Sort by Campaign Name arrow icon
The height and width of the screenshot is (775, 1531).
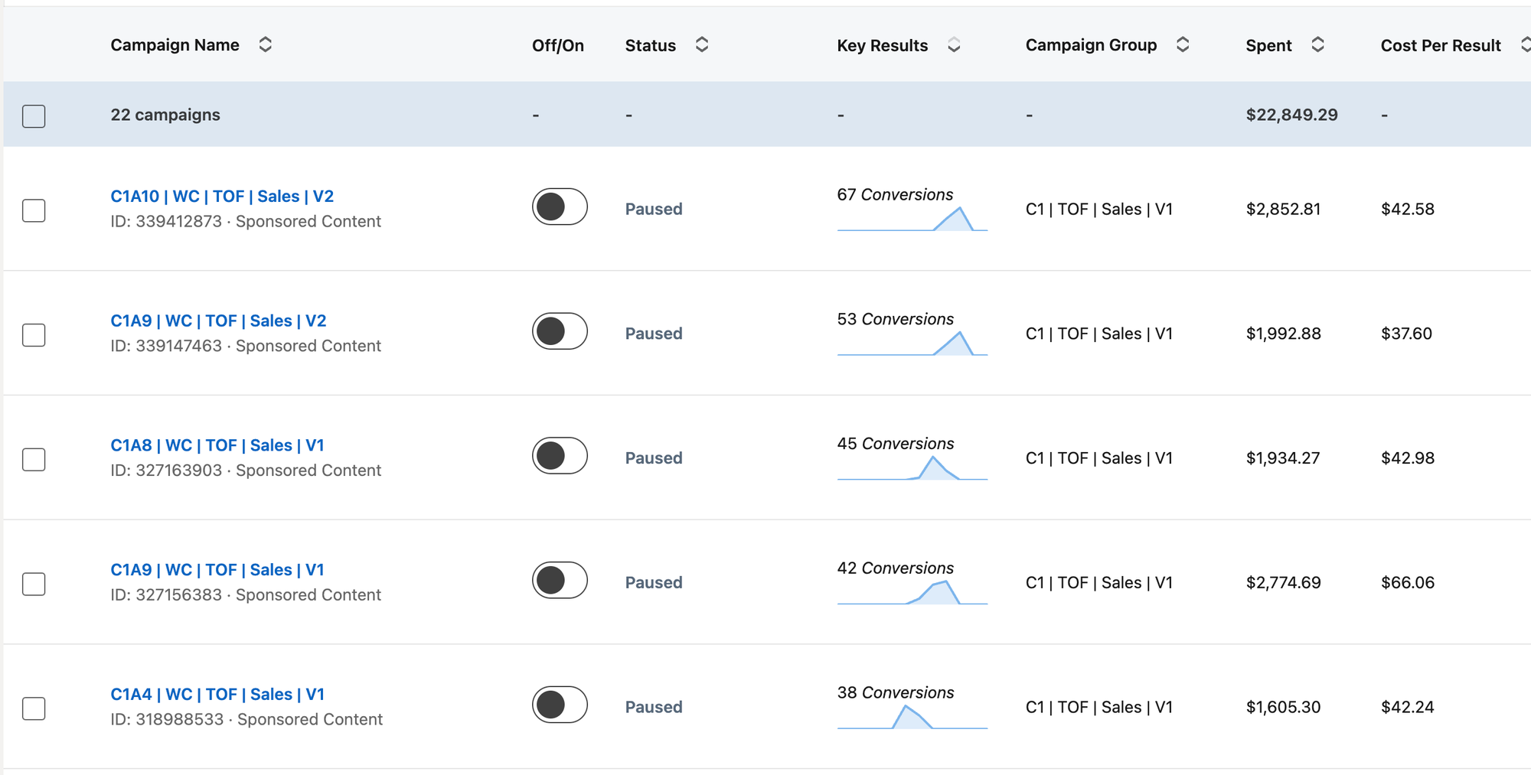click(x=265, y=45)
